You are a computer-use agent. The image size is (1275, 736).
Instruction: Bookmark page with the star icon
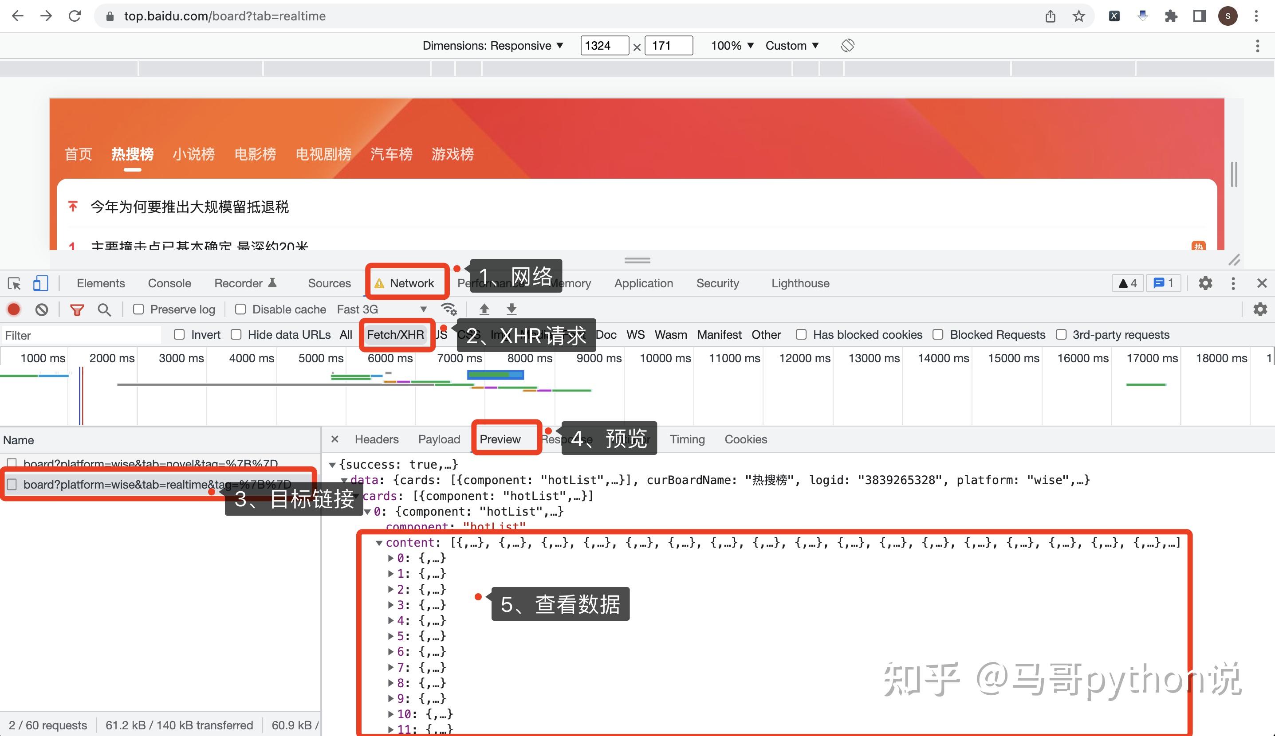click(1079, 16)
